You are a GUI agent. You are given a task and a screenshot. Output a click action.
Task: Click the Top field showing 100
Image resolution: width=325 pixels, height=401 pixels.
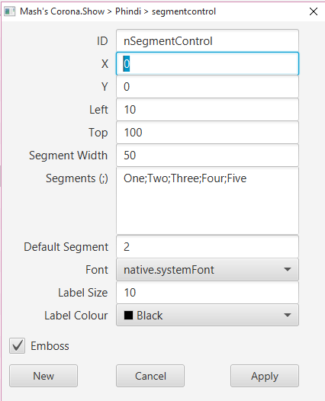(x=208, y=133)
